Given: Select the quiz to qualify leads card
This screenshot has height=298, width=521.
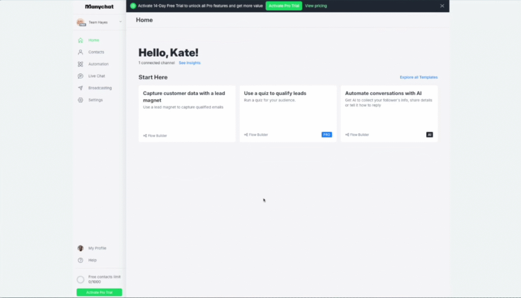Looking at the screenshot, I should (x=288, y=113).
